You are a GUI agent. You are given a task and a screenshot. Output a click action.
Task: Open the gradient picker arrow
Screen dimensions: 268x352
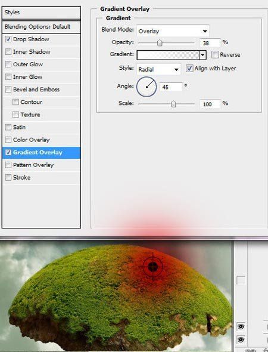[x=203, y=55]
